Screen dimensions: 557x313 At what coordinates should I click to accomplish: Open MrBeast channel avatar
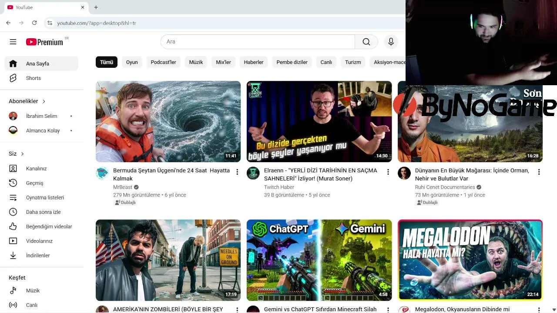102,173
